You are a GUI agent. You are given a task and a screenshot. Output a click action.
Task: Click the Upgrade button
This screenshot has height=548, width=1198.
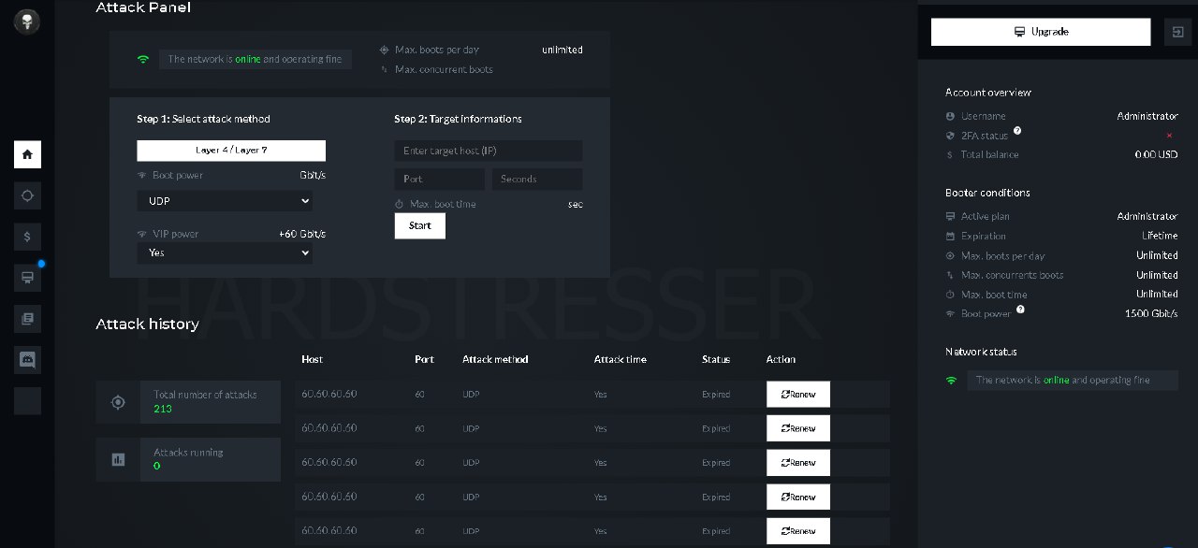click(1040, 31)
